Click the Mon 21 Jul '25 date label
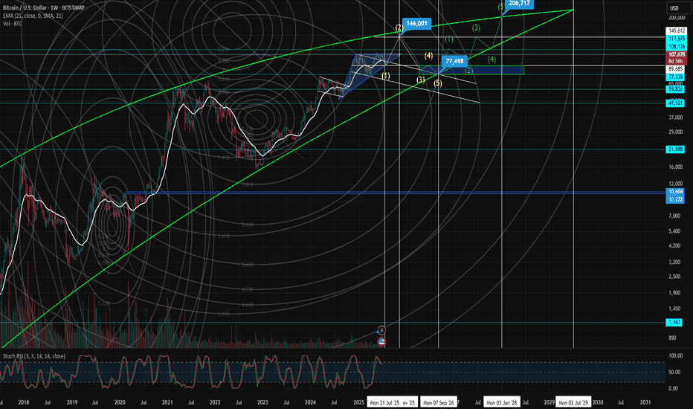Image resolution: width=693 pixels, height=409 pixels. pyautogui.click(x=384, y=403)
